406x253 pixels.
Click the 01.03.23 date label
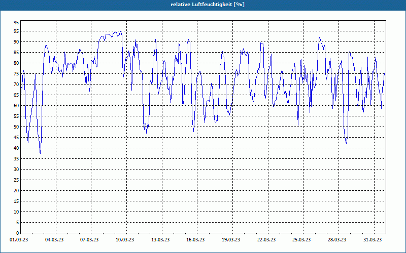(19, 240)
